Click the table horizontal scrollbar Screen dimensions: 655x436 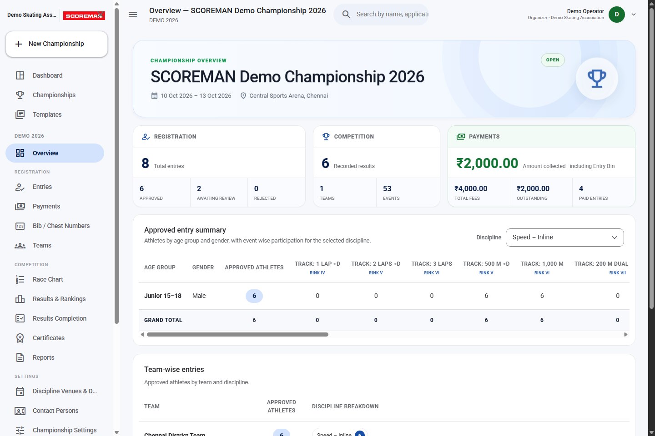click(x=237, y=334)
